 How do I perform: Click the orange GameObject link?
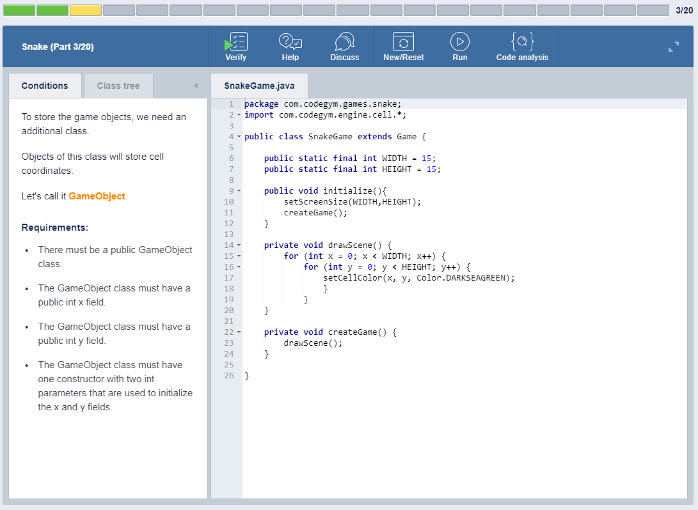point(97,196)
